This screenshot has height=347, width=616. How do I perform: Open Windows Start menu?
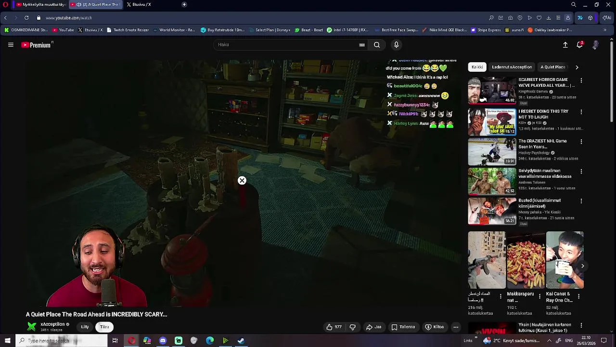pyautogui.click(x=7, y=341)
